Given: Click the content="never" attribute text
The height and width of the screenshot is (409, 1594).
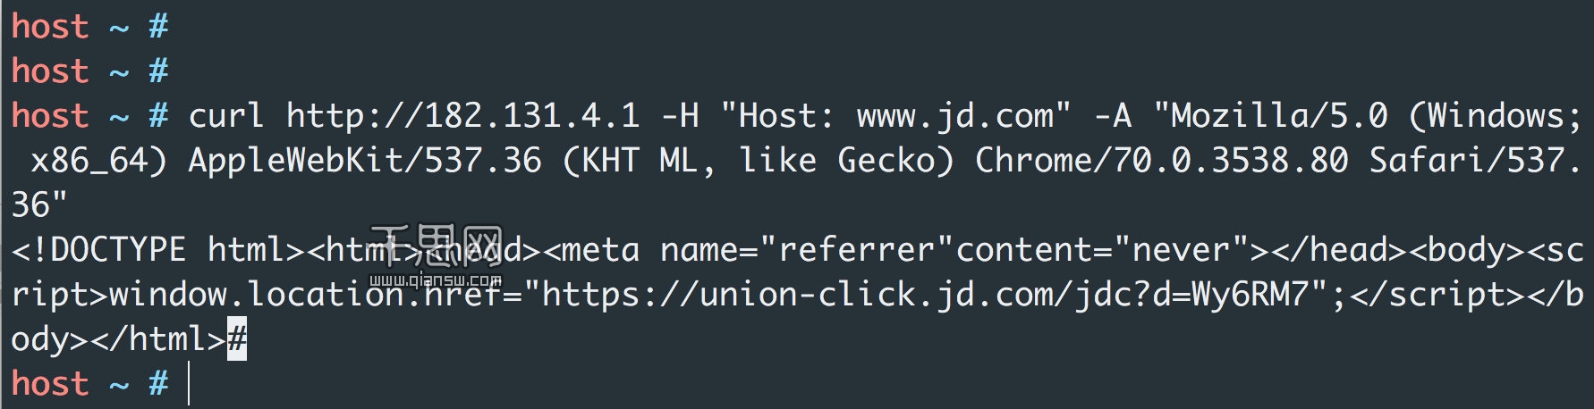Looking at the screenshot, I should click(x=1103, y=250).
